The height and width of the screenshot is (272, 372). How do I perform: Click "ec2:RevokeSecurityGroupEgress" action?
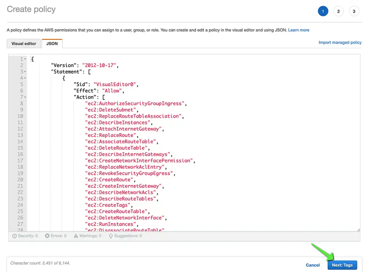point(129,173)
